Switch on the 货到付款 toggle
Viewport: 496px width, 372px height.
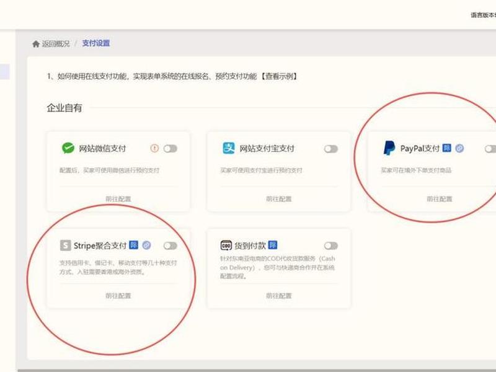coord(331,246)
